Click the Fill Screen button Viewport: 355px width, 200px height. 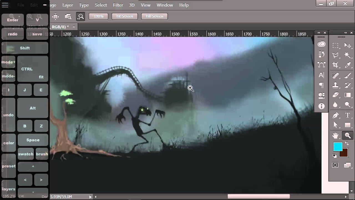coord(154,16)
